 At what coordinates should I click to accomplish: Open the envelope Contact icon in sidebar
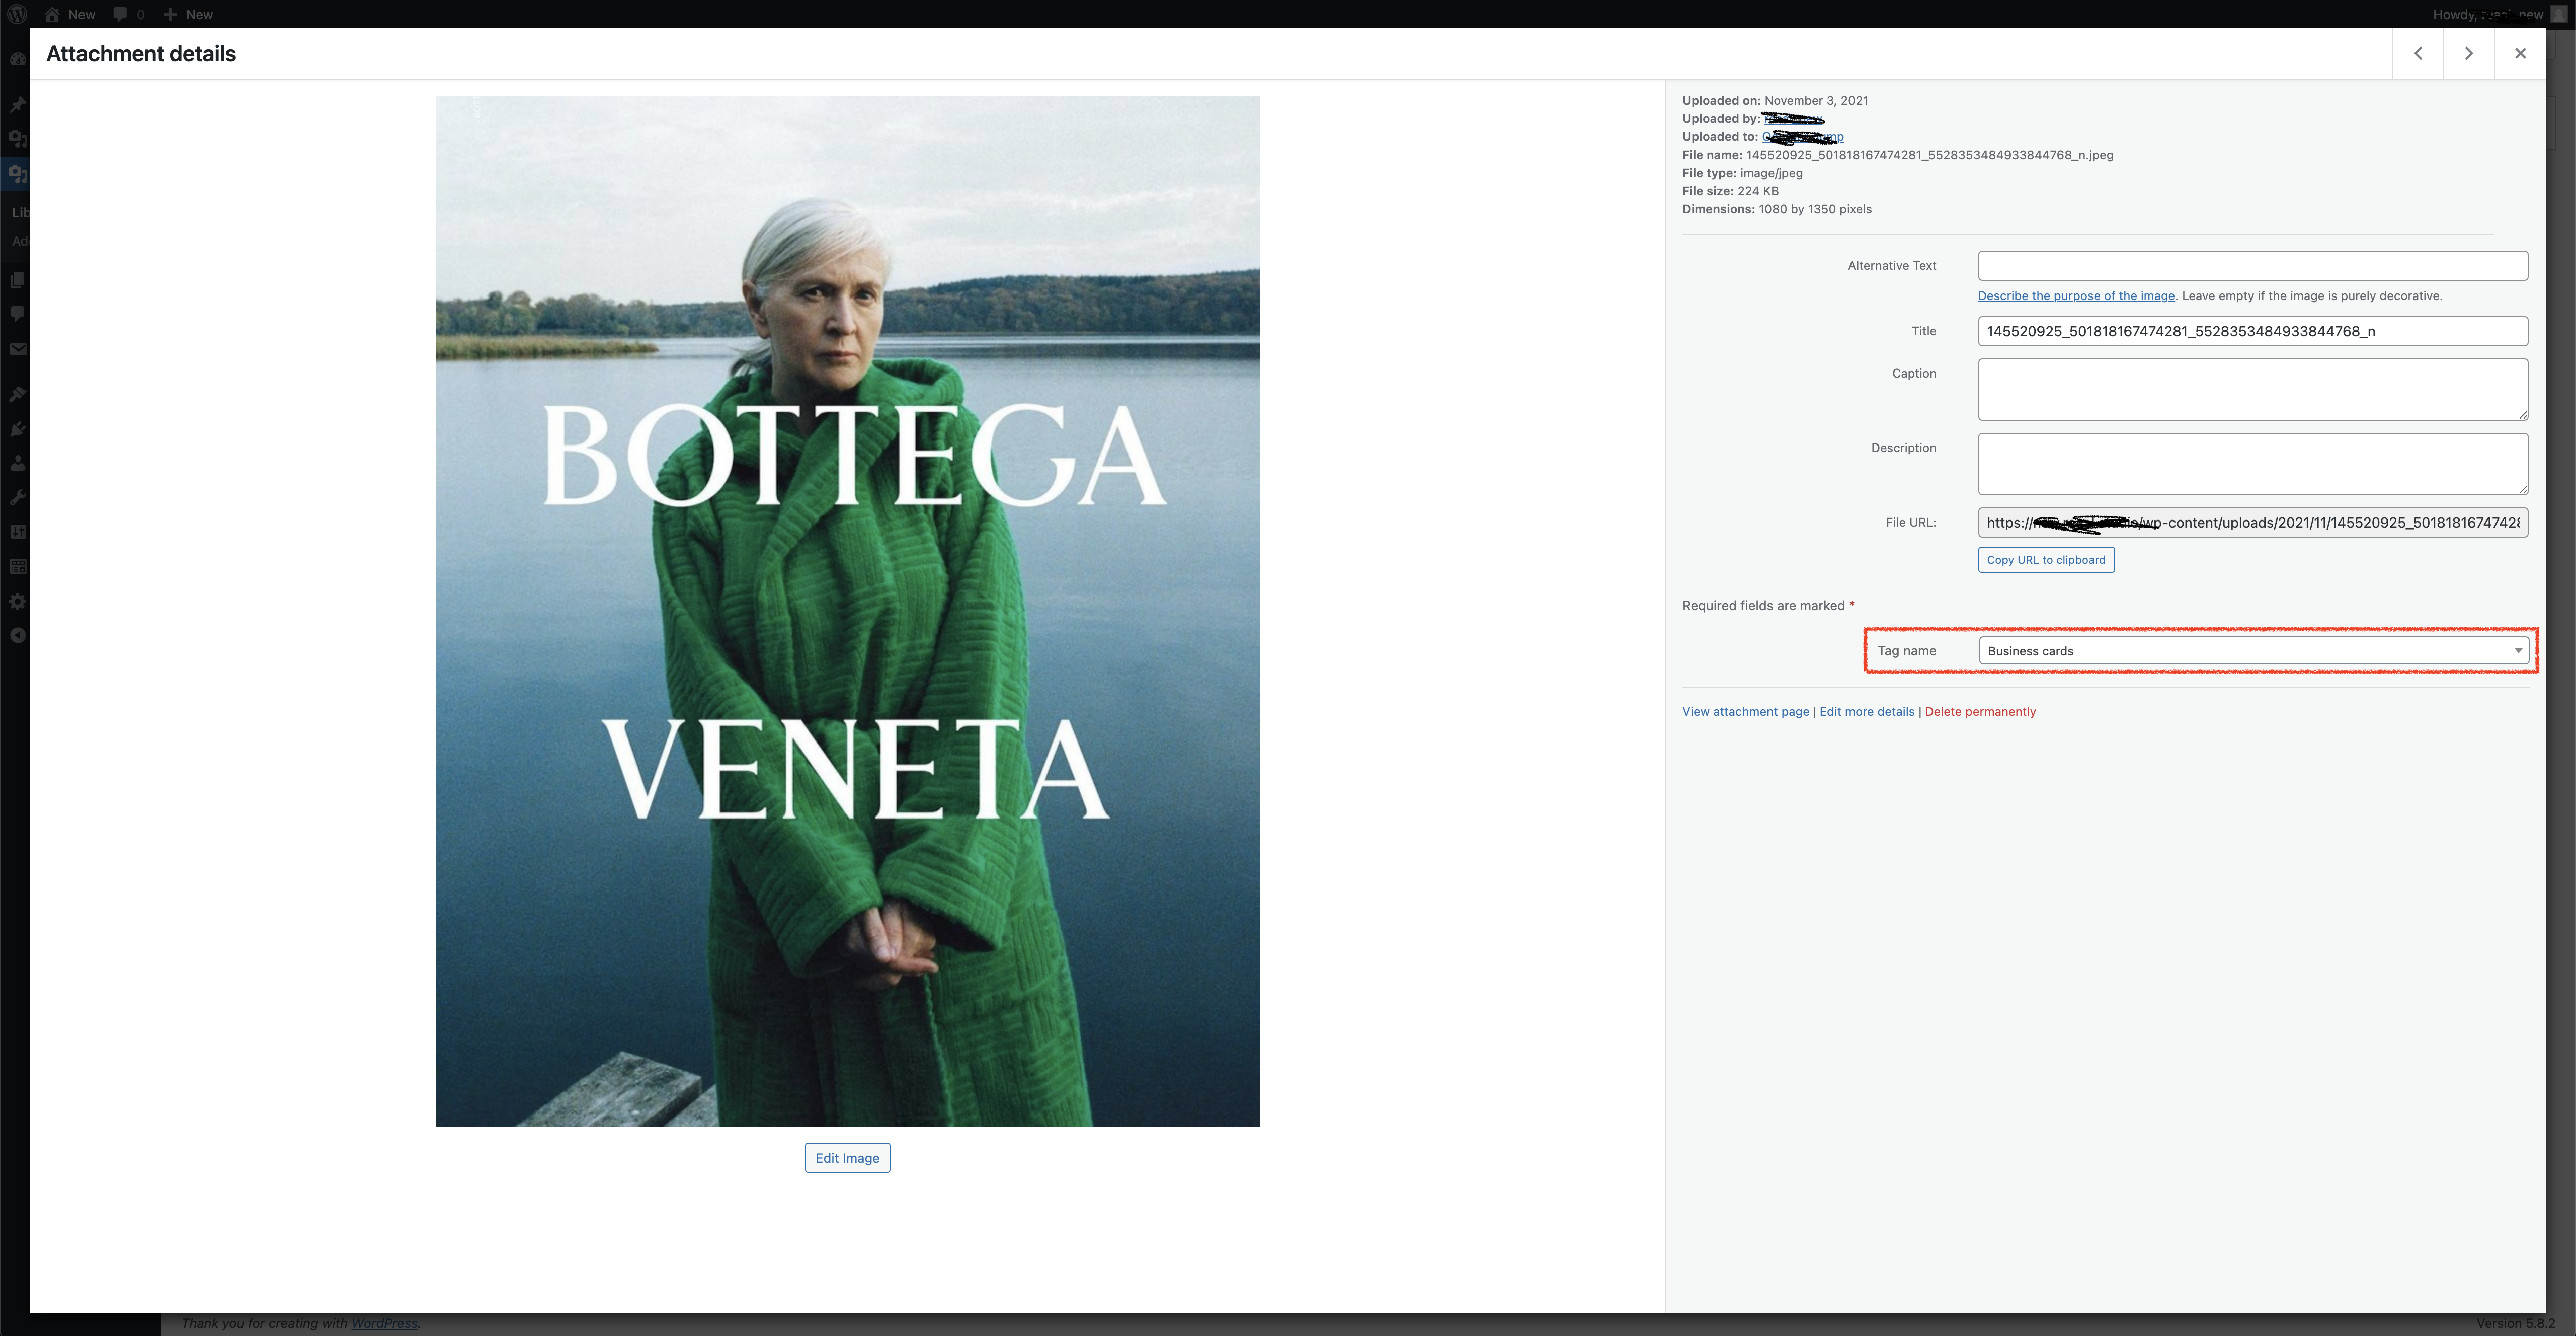(17, 349)
